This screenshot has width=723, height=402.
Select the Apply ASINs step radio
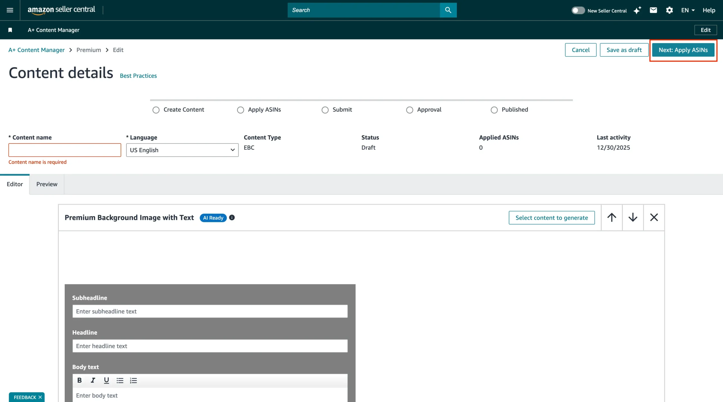(240, 110)
